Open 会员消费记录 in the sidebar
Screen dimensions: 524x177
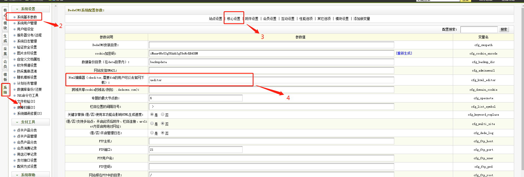[x=27, y=148]
